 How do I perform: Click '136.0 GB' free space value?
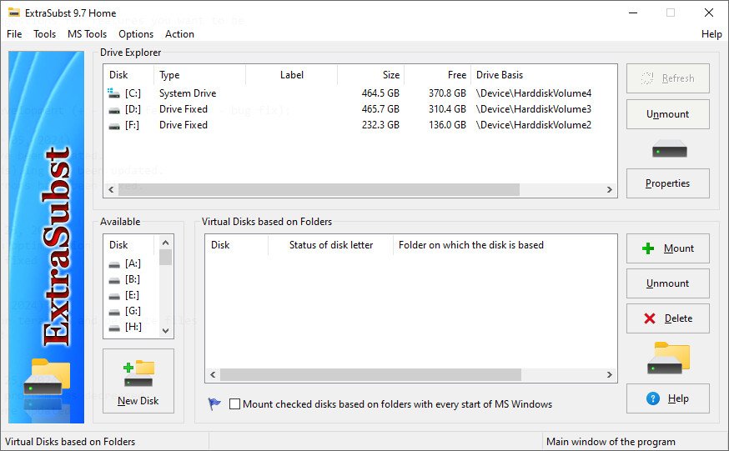(447, 124)
